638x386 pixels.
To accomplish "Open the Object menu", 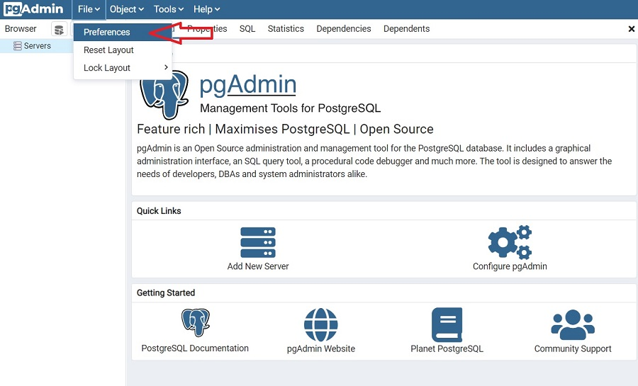I will [x=127, y=9].
